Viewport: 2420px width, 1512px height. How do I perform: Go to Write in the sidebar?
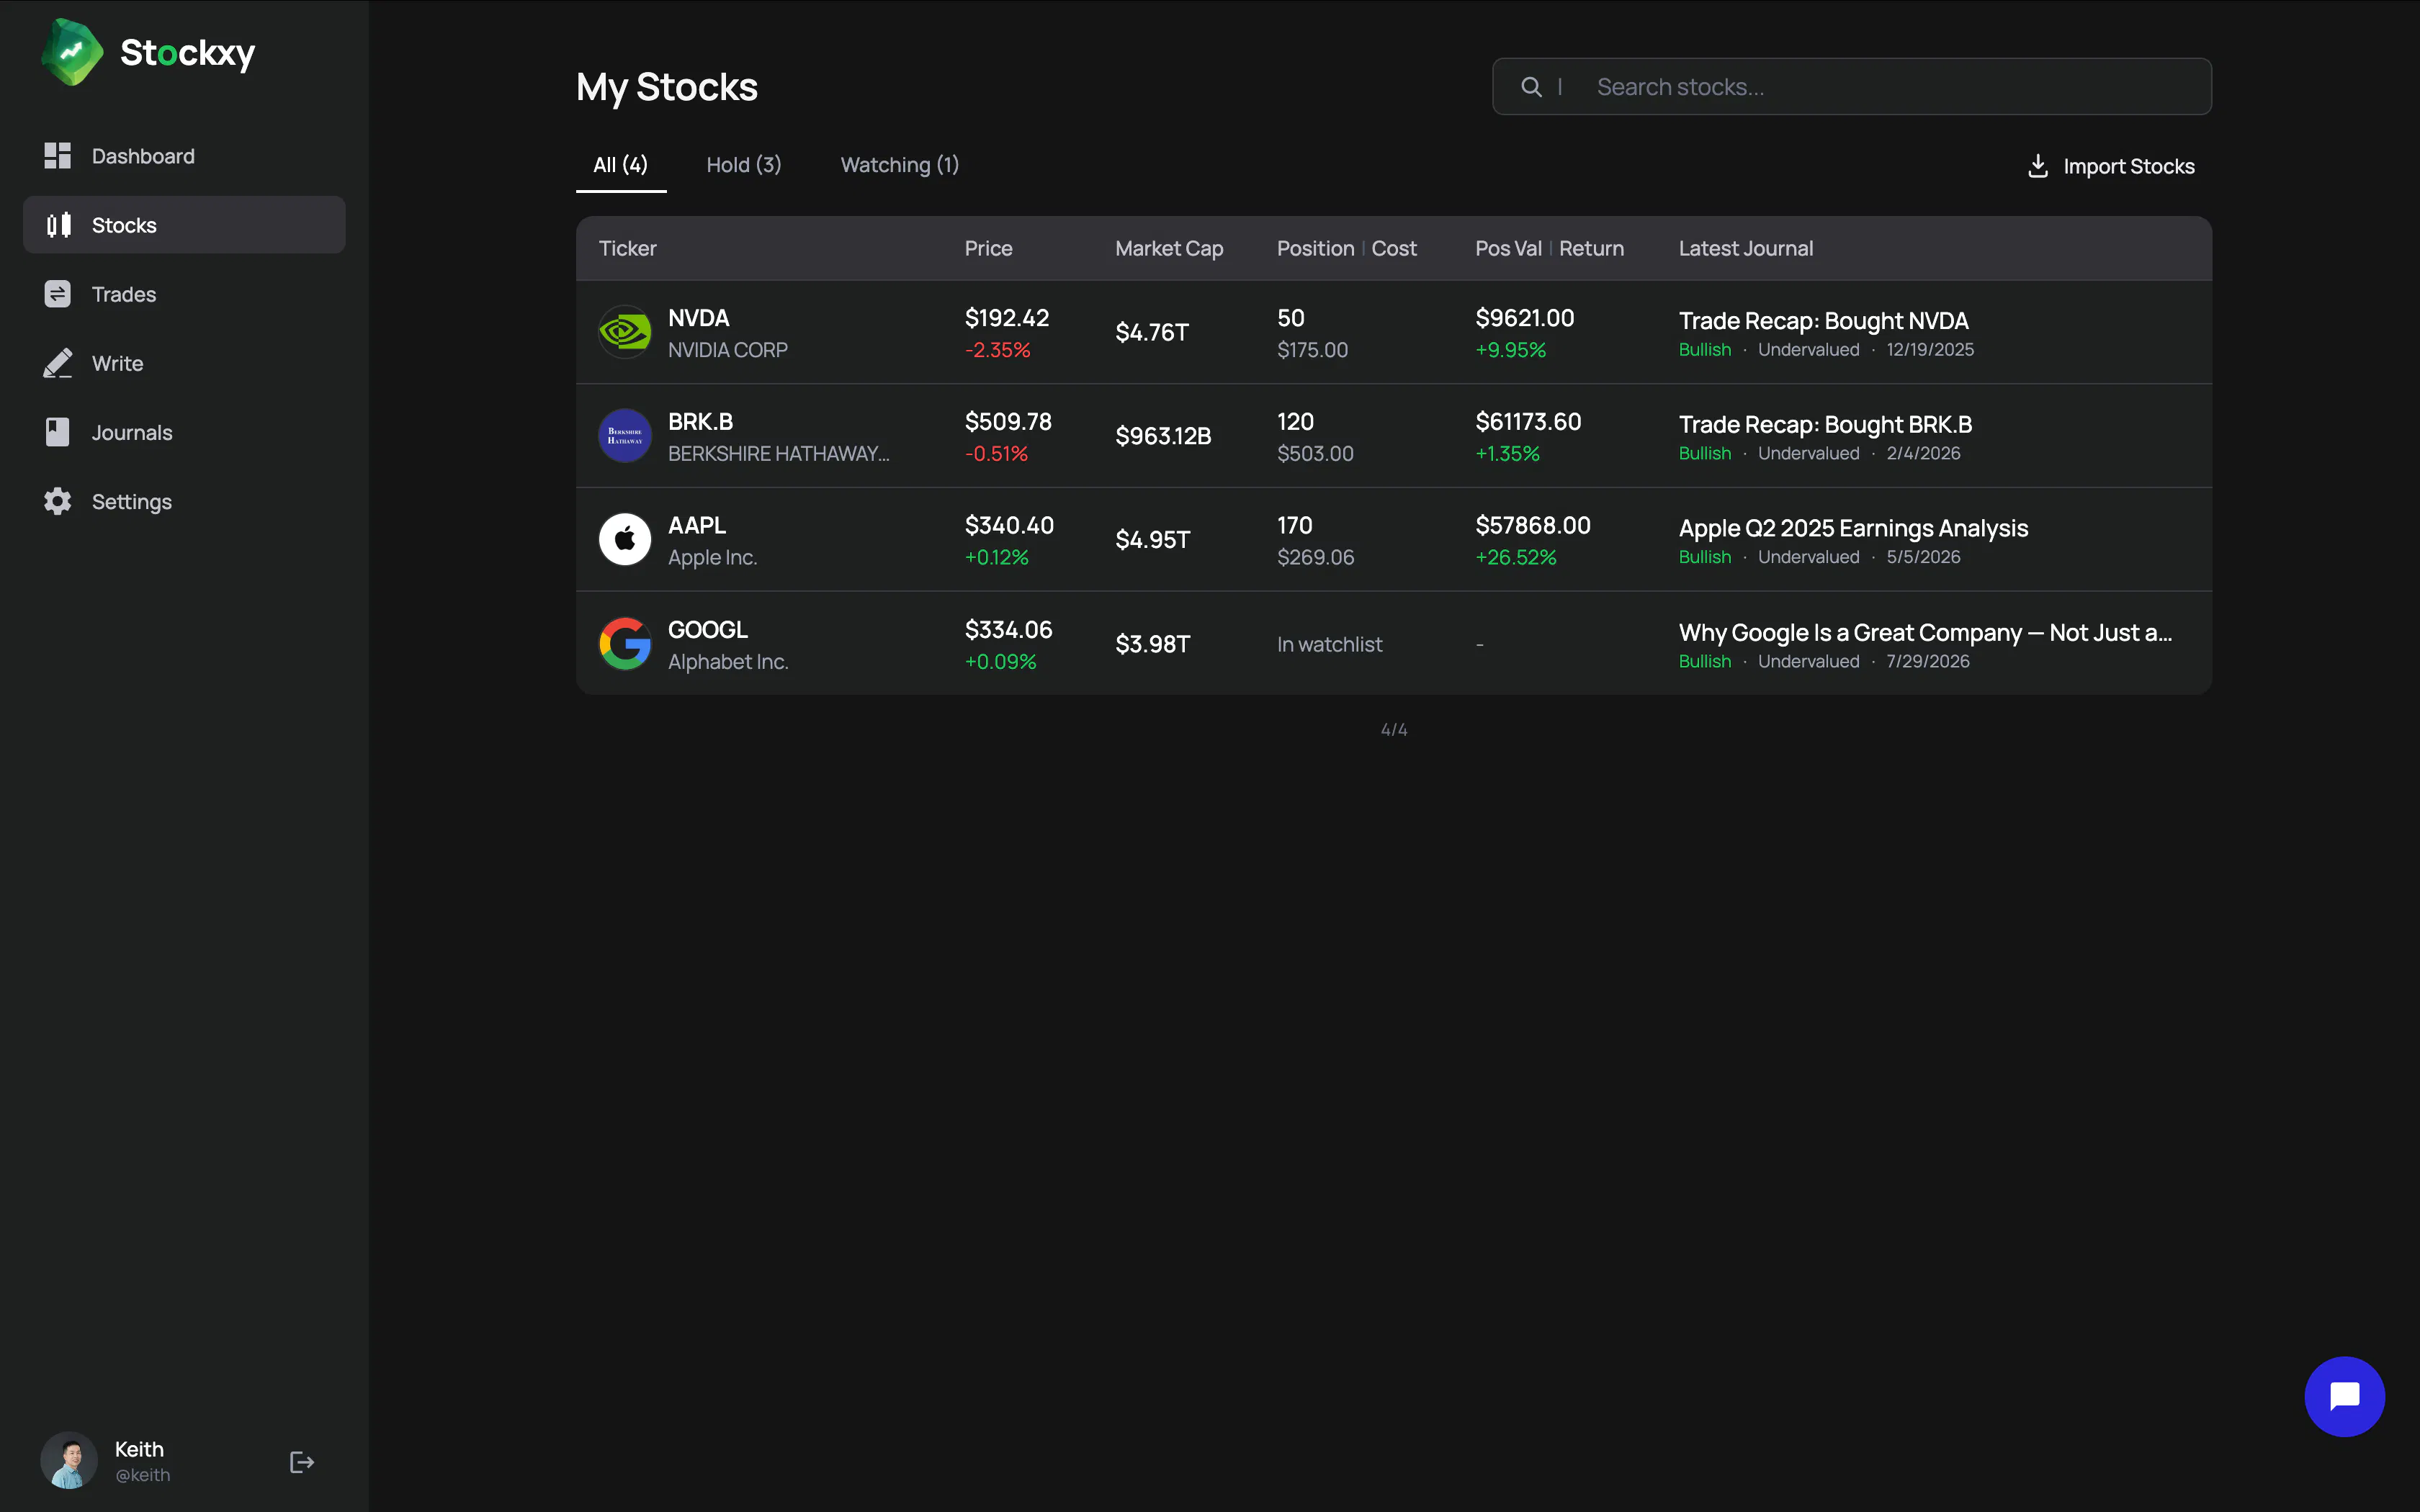(184, 363)
